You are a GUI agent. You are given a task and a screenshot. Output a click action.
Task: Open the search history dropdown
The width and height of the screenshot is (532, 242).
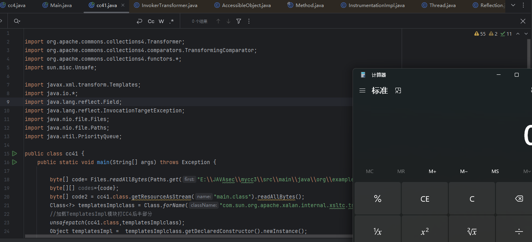point(17,21)
